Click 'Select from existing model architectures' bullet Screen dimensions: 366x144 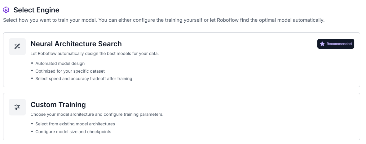click(75, 124)
